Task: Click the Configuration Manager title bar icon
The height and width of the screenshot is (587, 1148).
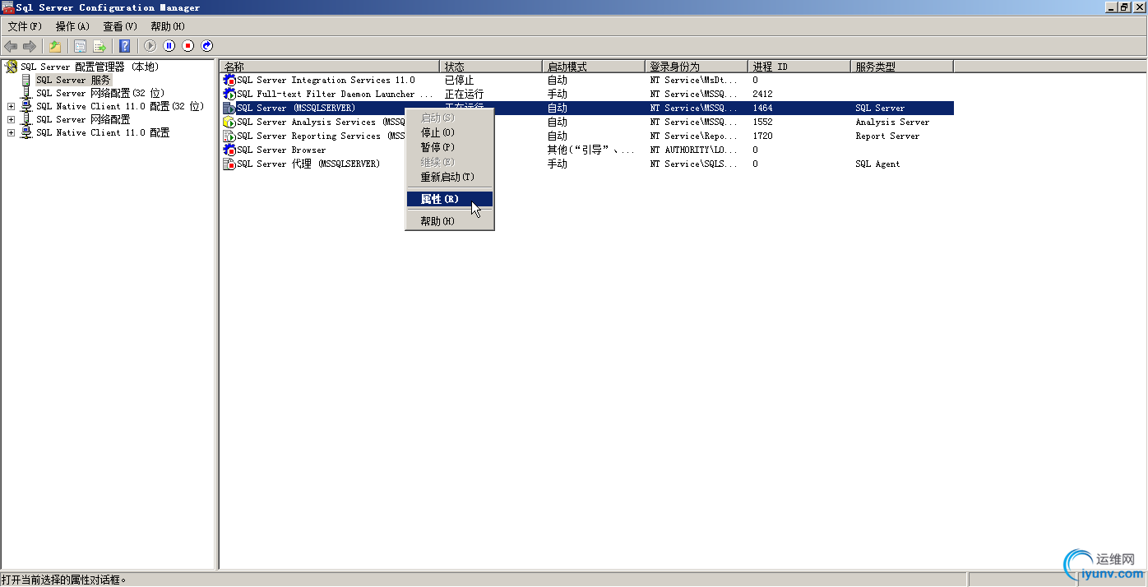Action: coord(7,7)
